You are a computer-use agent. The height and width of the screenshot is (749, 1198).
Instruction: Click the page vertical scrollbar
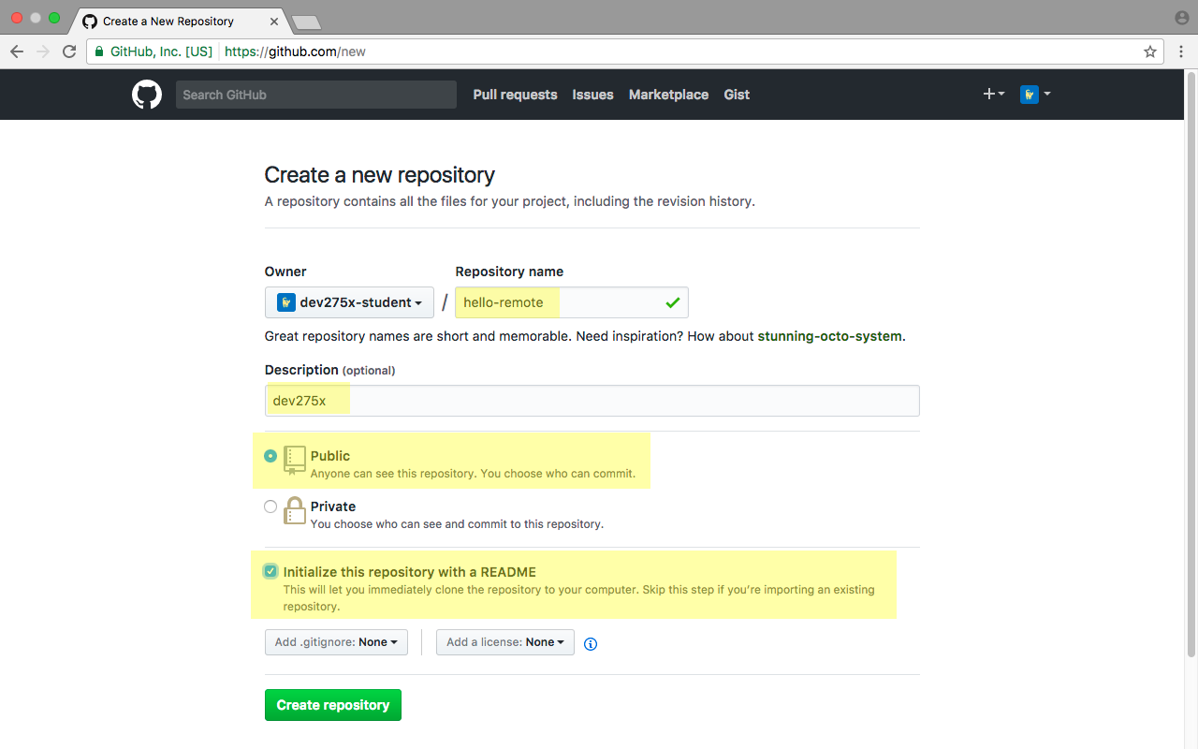tap(1191, 365)
